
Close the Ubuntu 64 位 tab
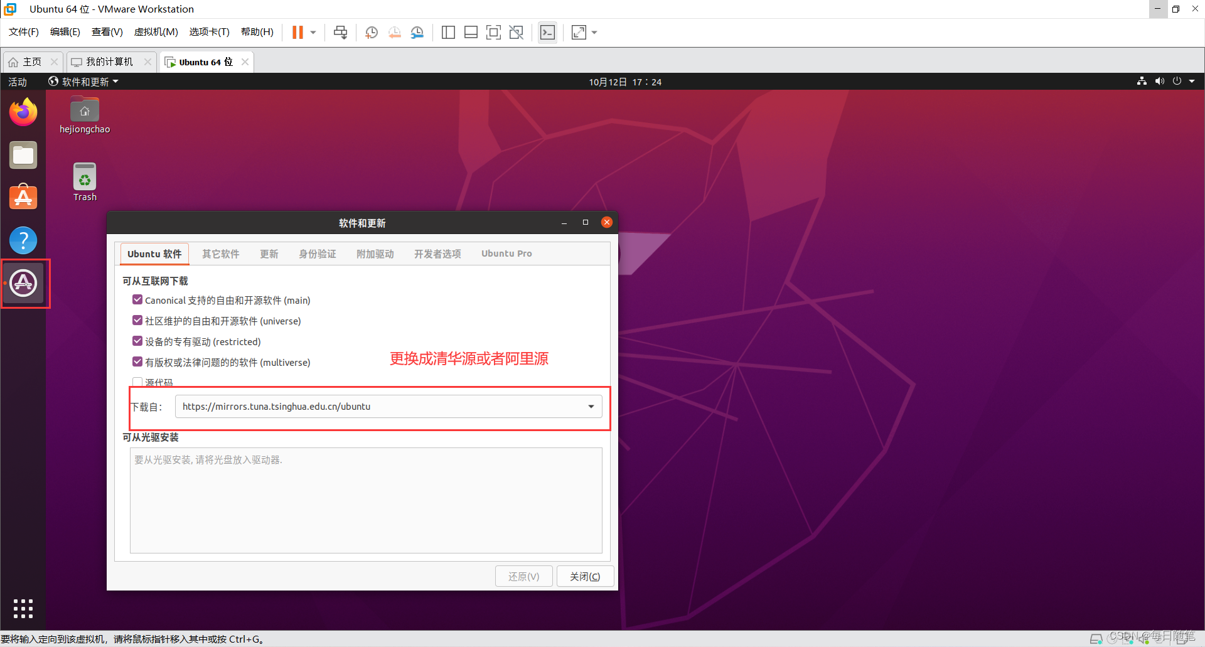[x=245, y=61]
